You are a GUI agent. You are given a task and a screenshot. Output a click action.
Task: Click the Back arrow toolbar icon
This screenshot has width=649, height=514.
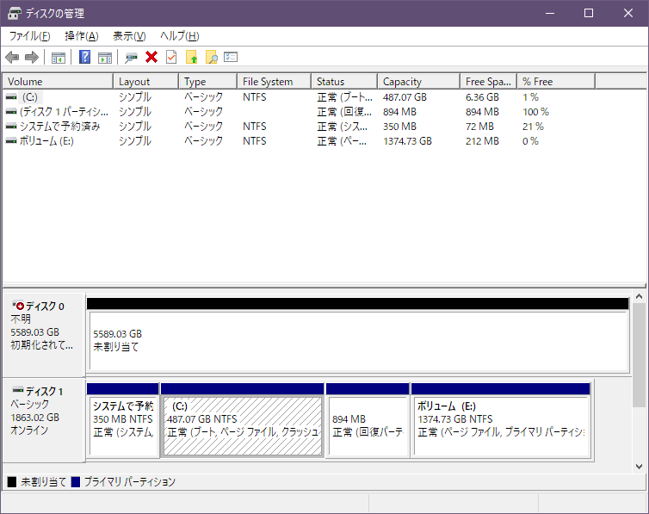pyautogui.click(x=12, y=57)
